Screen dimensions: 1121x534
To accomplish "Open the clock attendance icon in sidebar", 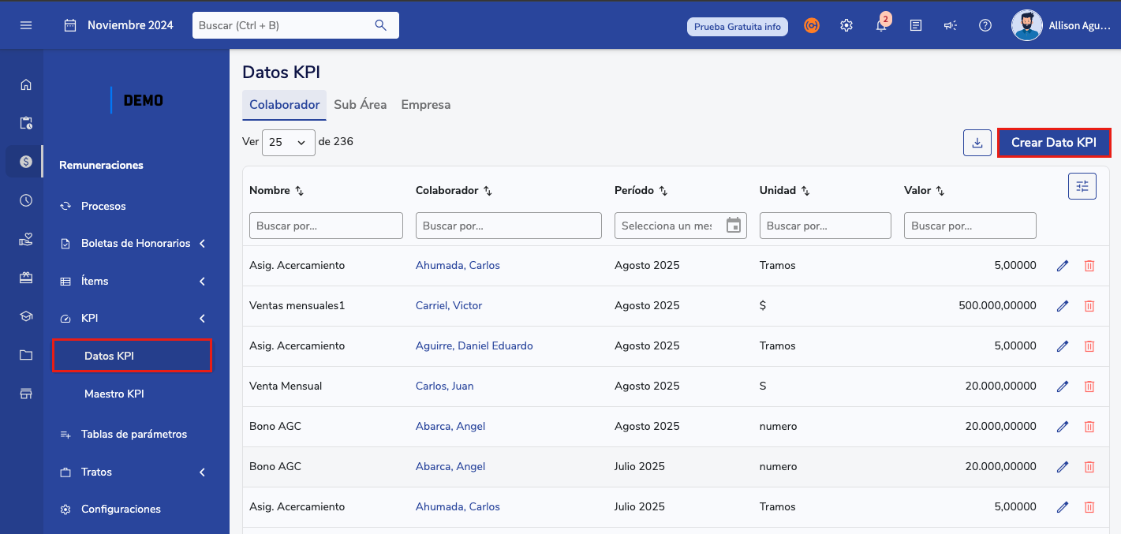I will 26,200.
